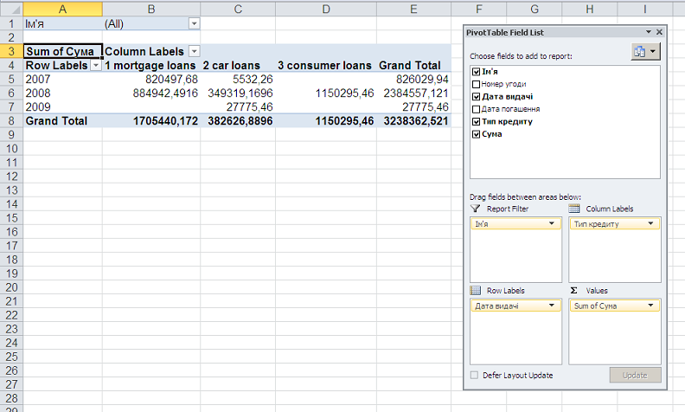685x412 pixels.
Task: Check the Дата погашення field
Action: point(476,109)
